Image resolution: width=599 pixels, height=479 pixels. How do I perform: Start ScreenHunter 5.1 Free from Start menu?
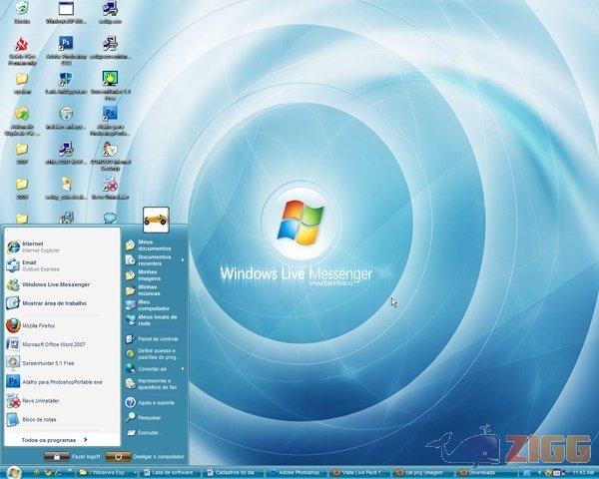tap(61, 363)
